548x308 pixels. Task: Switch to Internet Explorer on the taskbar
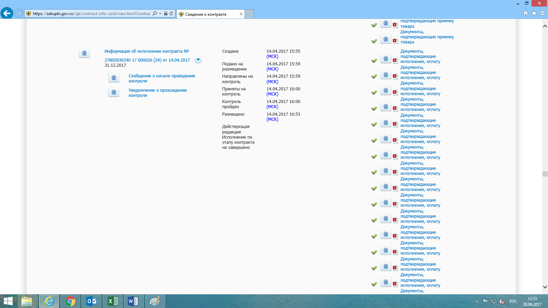click(49, 301)
